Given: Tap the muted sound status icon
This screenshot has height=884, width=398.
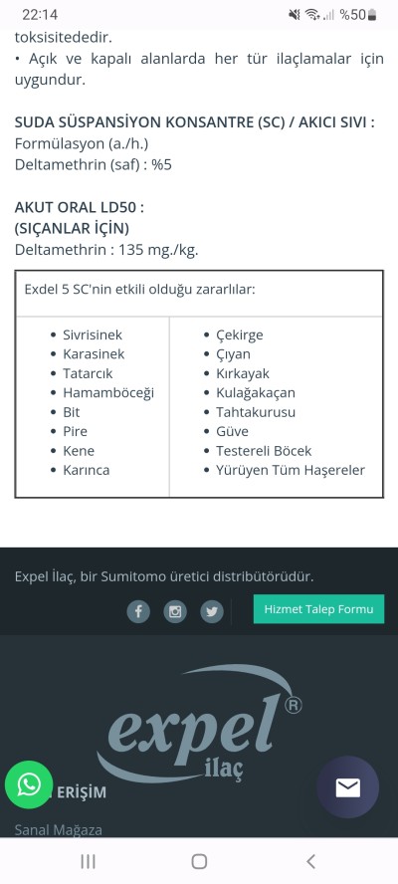Looking at the screenshot, I should (x=295, y=15).
